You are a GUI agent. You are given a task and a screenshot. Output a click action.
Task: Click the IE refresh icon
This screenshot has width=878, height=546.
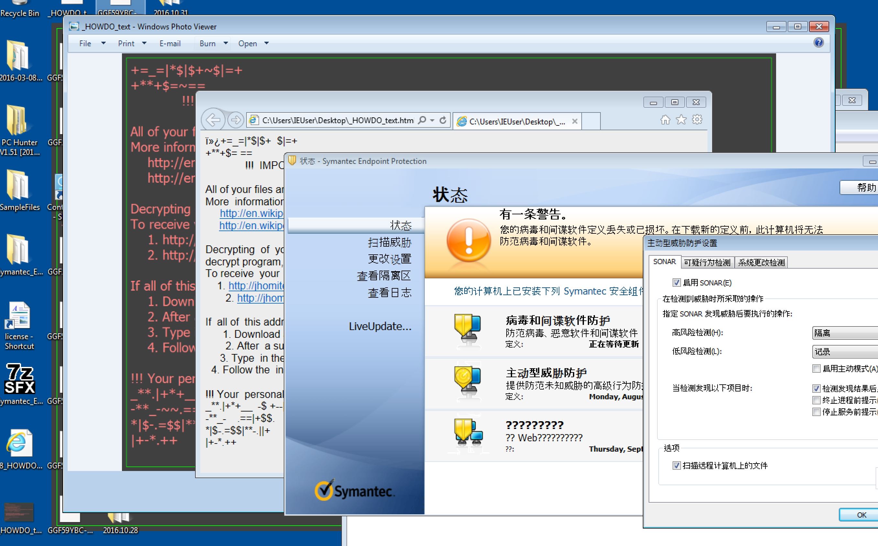click(443, 120)
